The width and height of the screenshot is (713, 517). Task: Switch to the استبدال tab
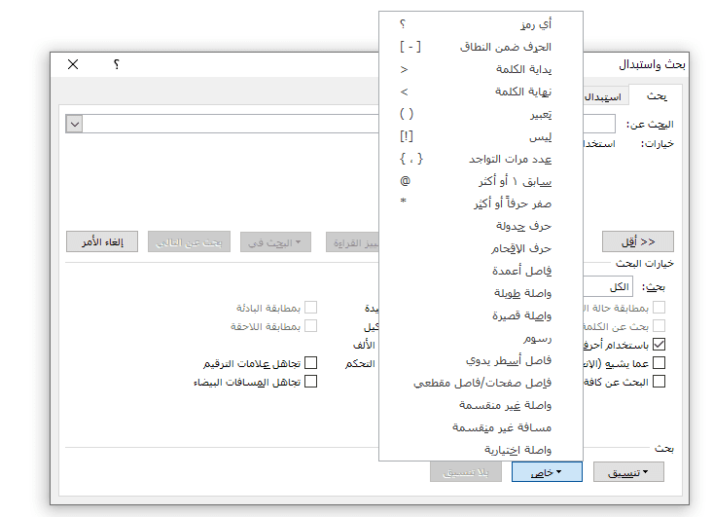[605, 96]
